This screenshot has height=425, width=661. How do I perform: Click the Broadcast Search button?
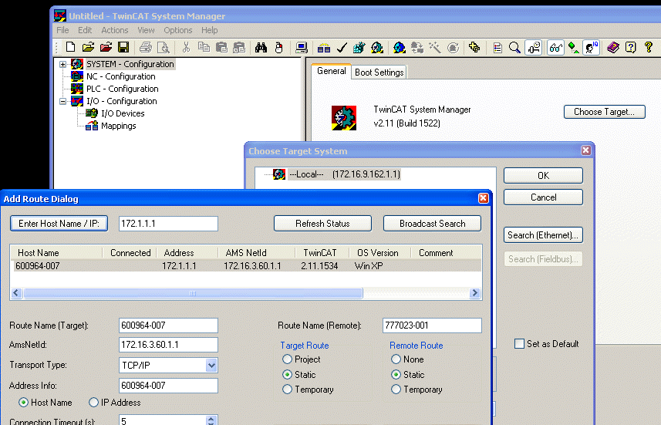[x=432, y=224]
